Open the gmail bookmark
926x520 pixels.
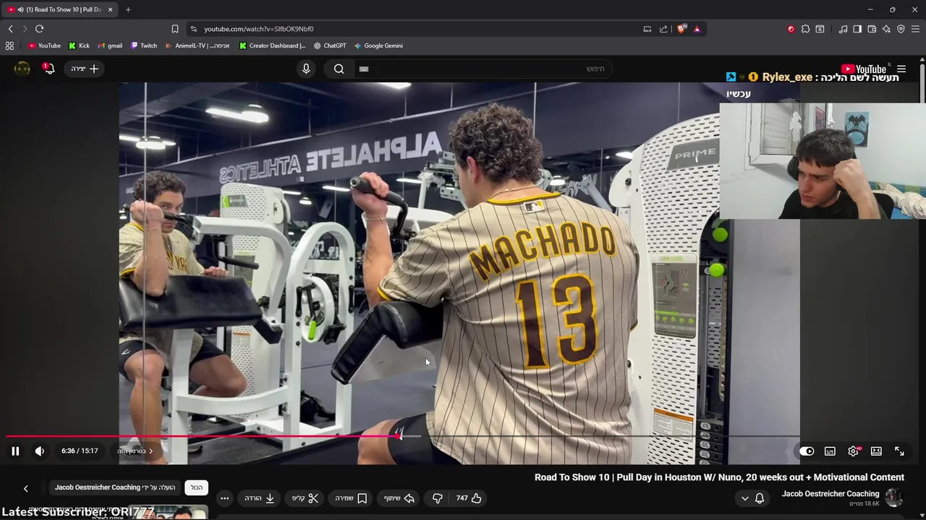coord(110,45)
